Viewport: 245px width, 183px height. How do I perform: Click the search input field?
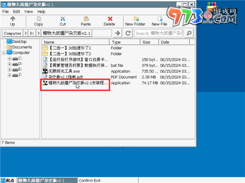click(x=165, y=33)
